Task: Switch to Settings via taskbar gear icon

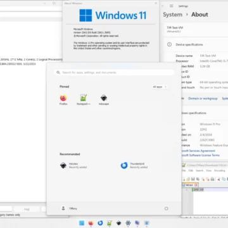Action: pos(128,223)
